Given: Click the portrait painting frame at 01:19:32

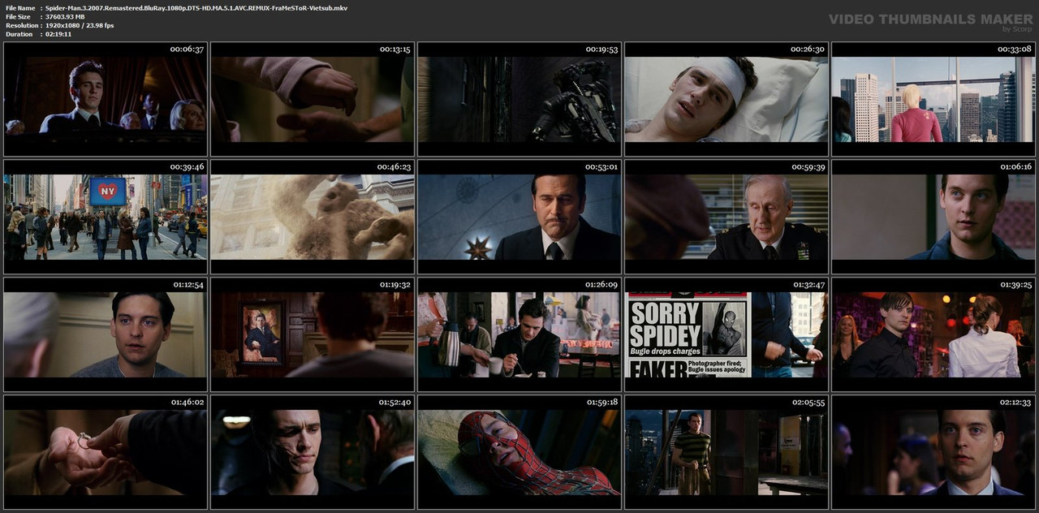Looking at the screenshot, I should (x=313, y=334).
